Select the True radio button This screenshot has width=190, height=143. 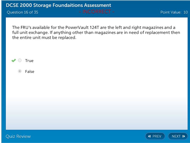tap(20, 61)
